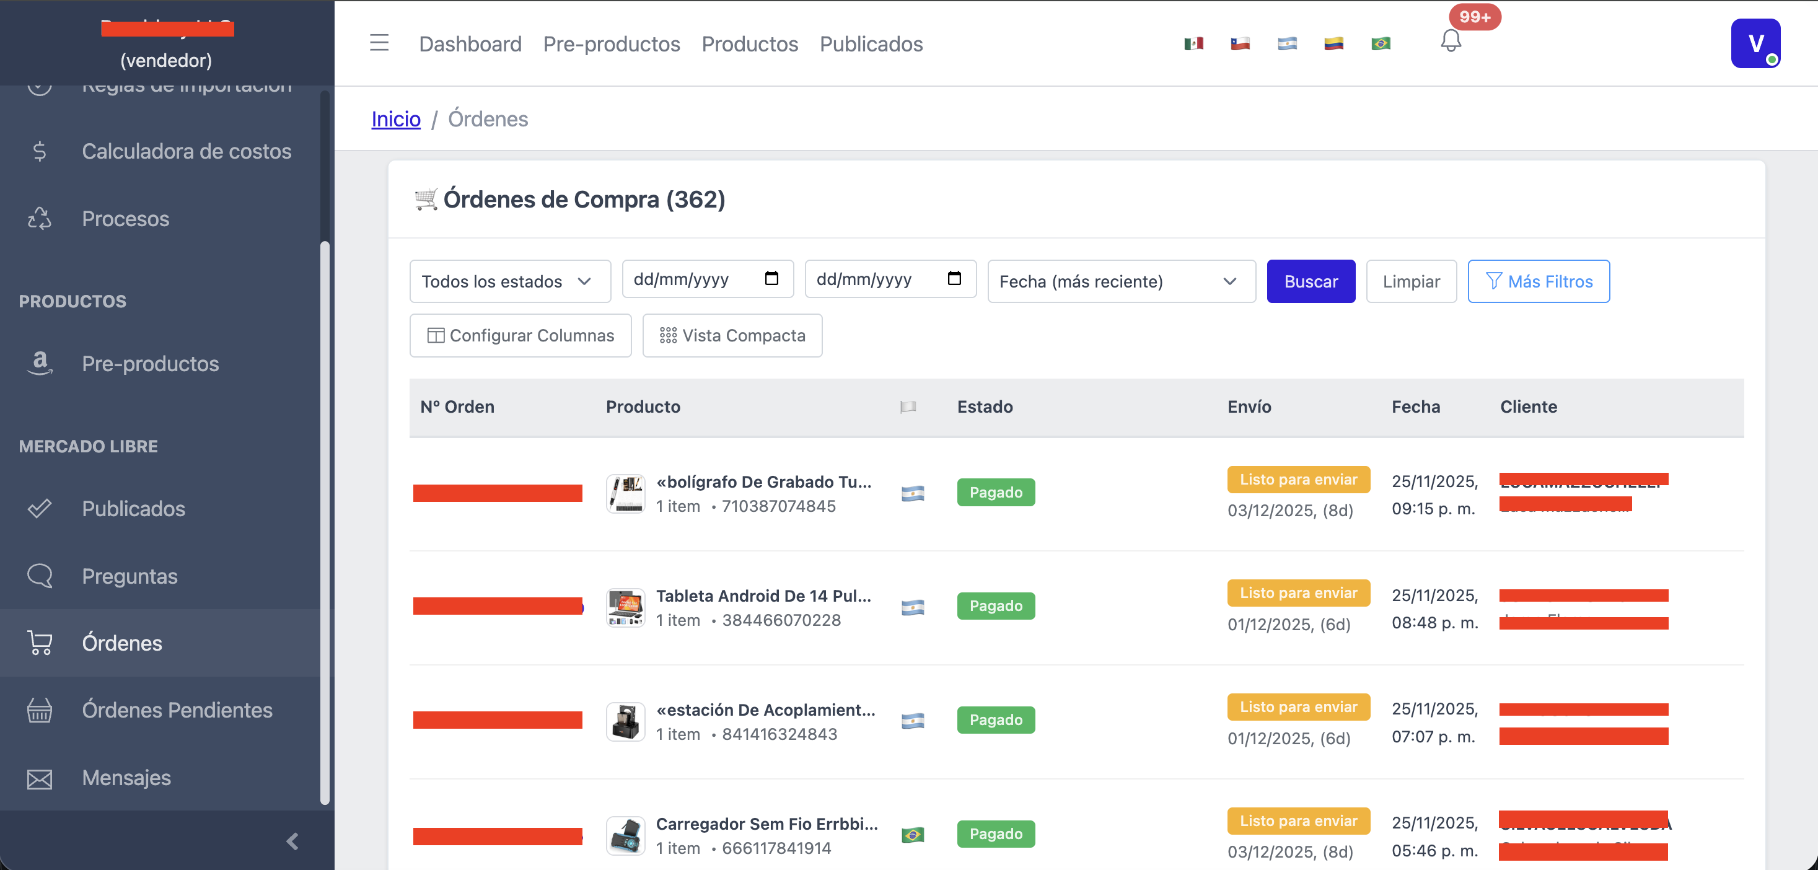Switch to the Productos section
This screenshot has height=870, width=1818.
coord(750,44)
